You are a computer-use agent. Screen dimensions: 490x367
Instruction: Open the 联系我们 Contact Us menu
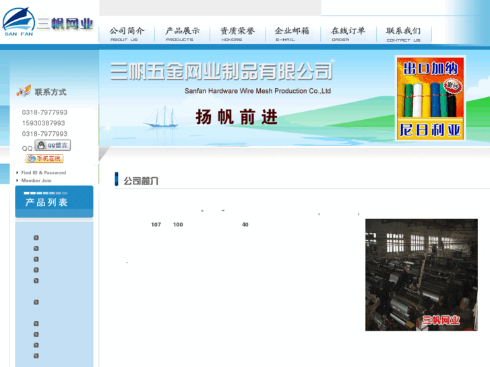[x=404, y=34]
